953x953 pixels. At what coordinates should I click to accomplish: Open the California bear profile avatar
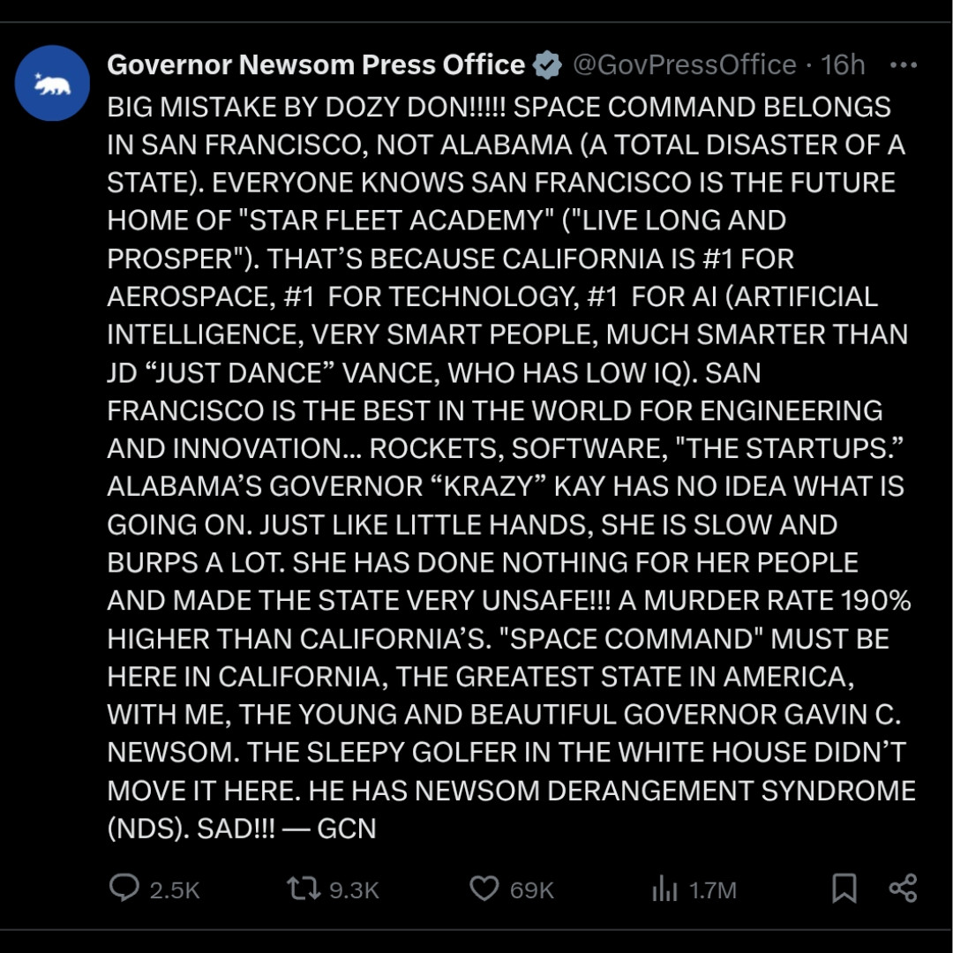[x=52, y=83]
